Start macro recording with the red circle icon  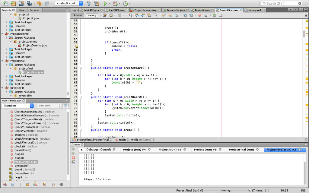(x=200, y=15)
